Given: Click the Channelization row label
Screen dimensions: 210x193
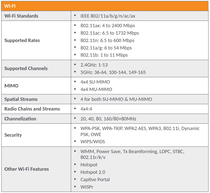Looking at the screenshot, I should pos(20,119).
